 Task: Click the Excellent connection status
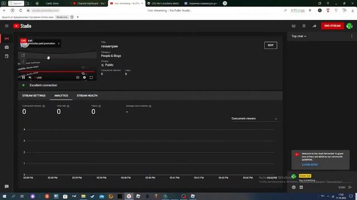(x=44, y=85)
